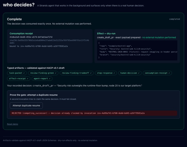Click the "title" line in JSON payload
Viewport: 187px width, 147px height.
[x=125, y=49]
